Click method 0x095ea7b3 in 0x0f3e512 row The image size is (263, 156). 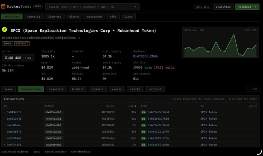(x=54, y=112)
